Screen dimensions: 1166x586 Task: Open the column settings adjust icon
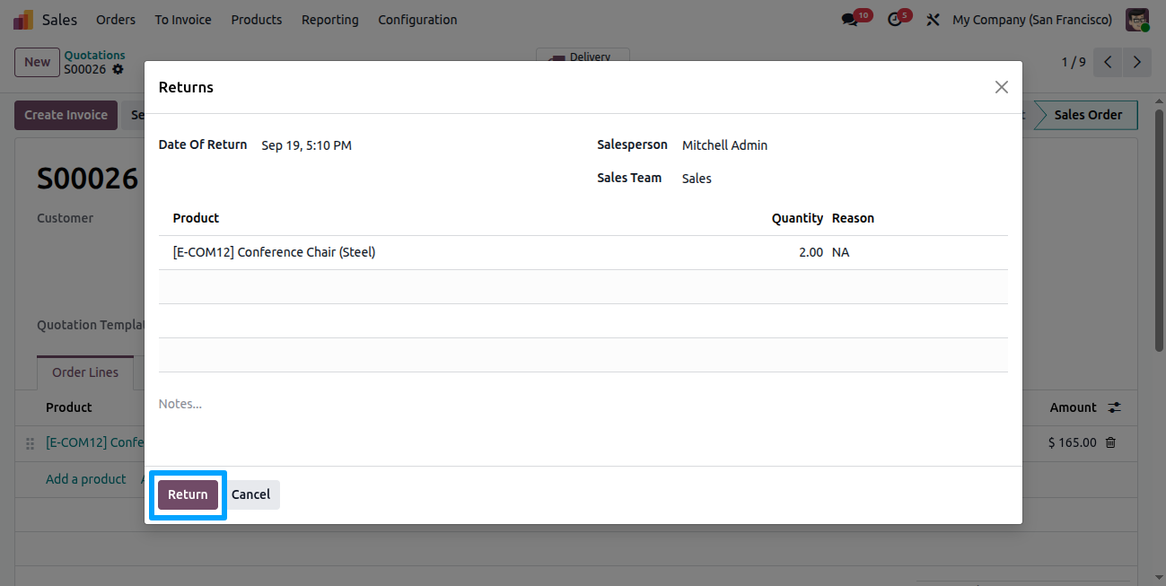point(1114,407)
